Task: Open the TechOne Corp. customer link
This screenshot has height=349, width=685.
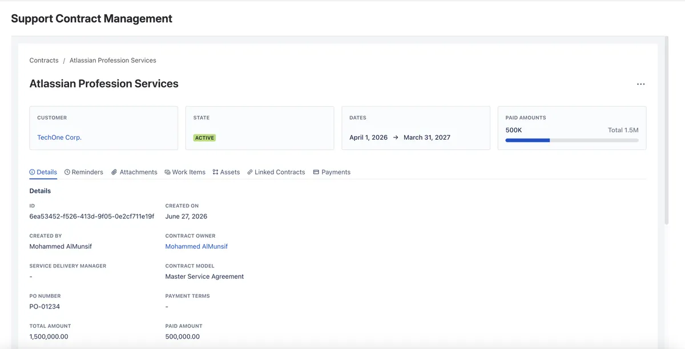Action: [59, 137]
